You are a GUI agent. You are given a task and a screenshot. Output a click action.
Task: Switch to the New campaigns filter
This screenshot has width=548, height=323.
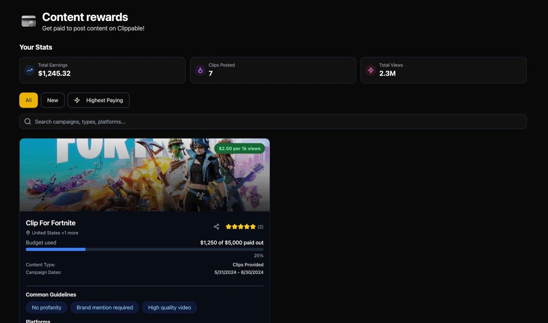tap(53, 100)
